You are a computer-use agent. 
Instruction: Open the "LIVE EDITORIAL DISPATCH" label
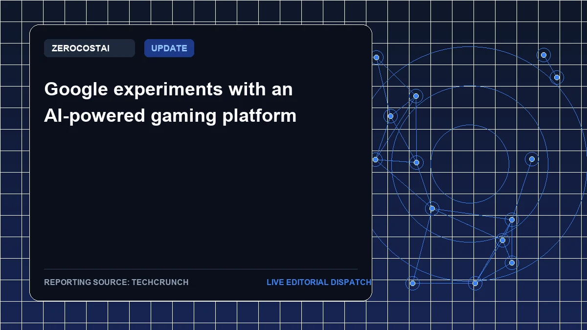[x=319, y=282]
